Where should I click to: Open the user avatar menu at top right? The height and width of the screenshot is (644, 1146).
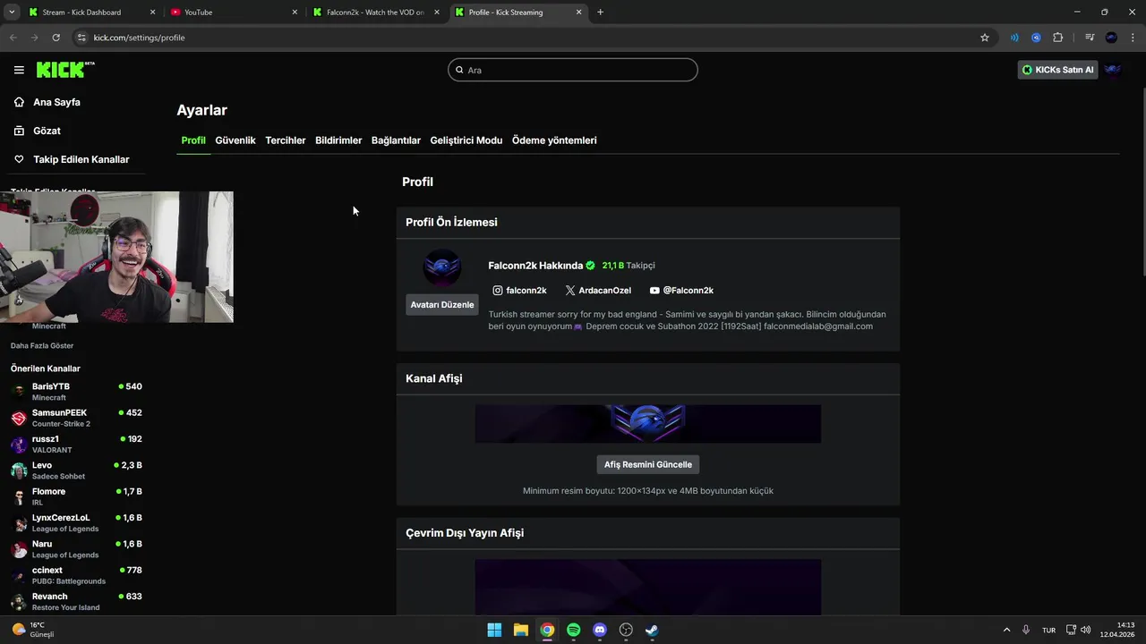pyautogui.click(x=1113, y=70)
